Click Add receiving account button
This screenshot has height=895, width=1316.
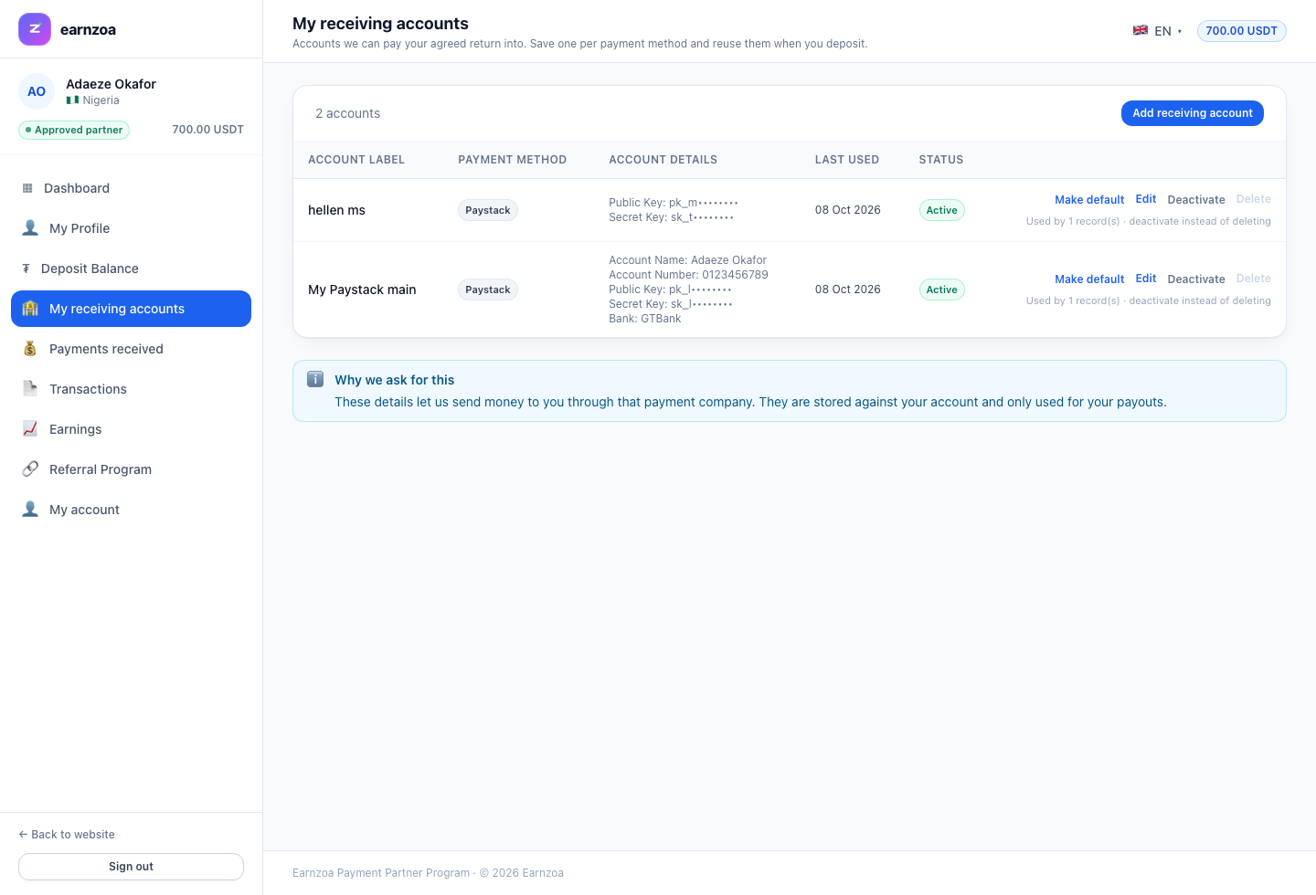[x=1193, y=113]
